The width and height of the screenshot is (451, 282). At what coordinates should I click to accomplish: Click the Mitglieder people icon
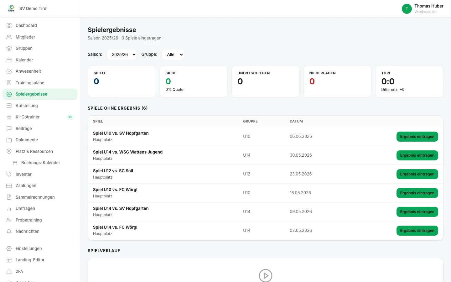[9, 37]
